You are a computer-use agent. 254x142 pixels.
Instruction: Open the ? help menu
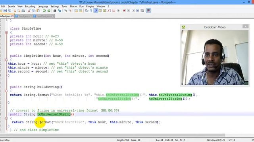tap(108, 6)
